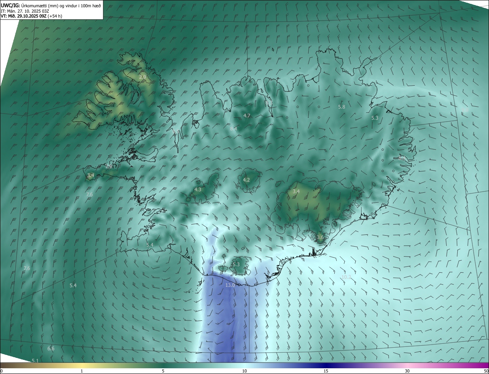Click the colorbar tick label 0

pos(2,371)
